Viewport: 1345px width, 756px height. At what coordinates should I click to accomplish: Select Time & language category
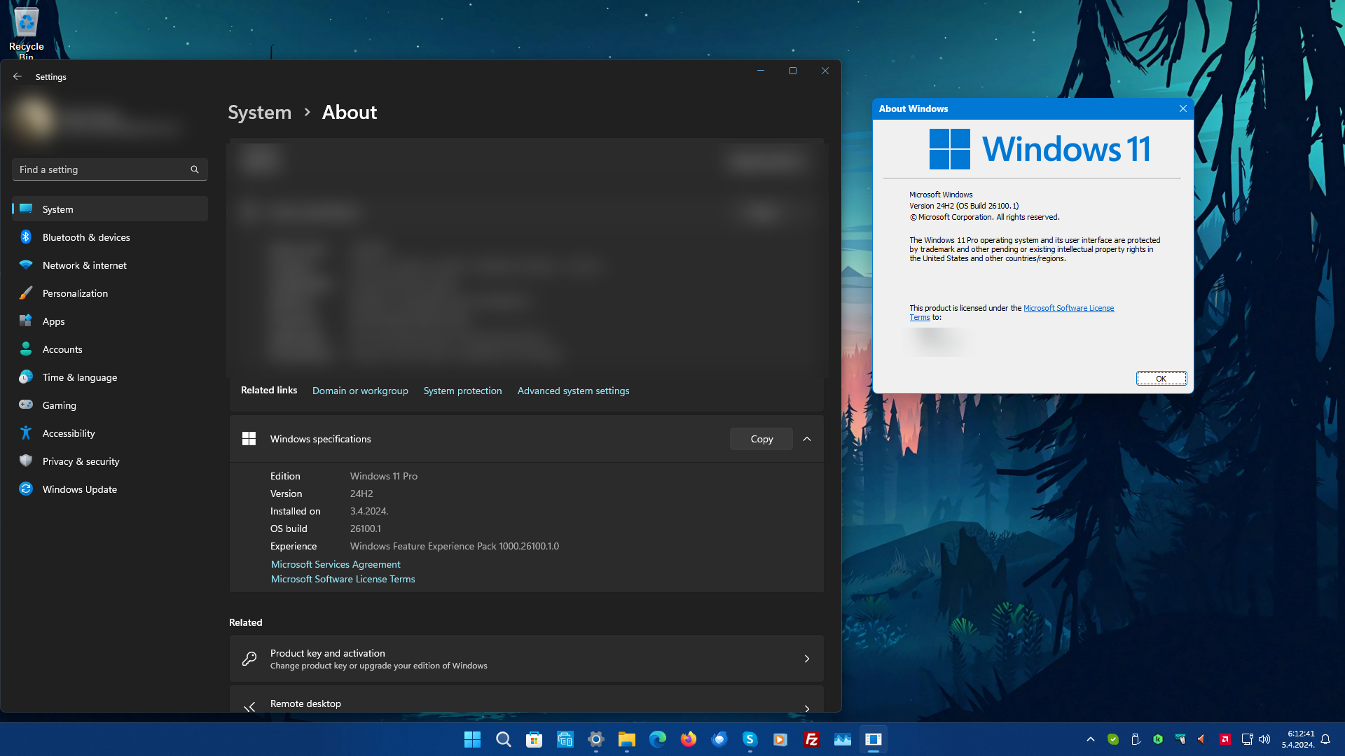[x=79, y=377]
